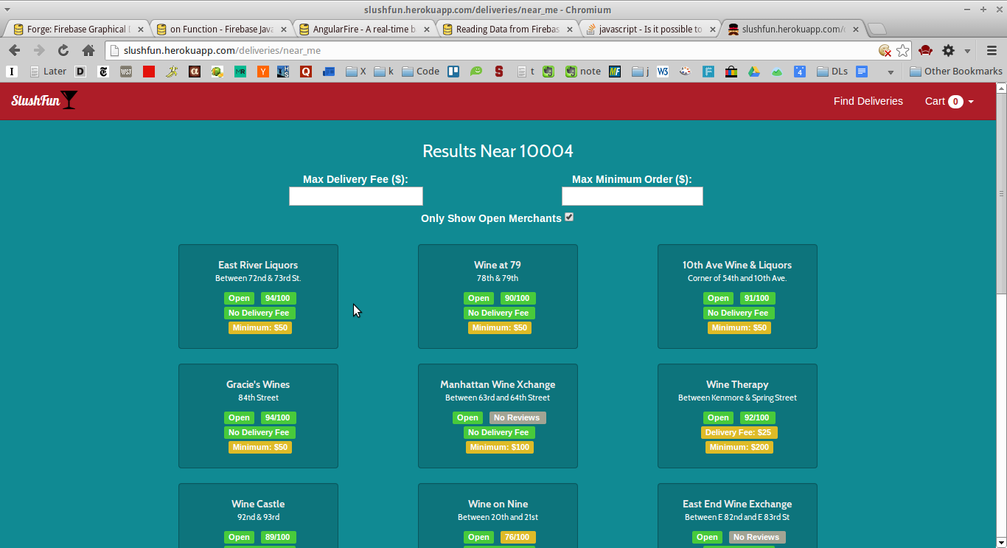Open the Trello bookmark icon
Image resolution: width=1007 pixels, height=548 pixels.
pyautogui.click(x=453, y=72)
